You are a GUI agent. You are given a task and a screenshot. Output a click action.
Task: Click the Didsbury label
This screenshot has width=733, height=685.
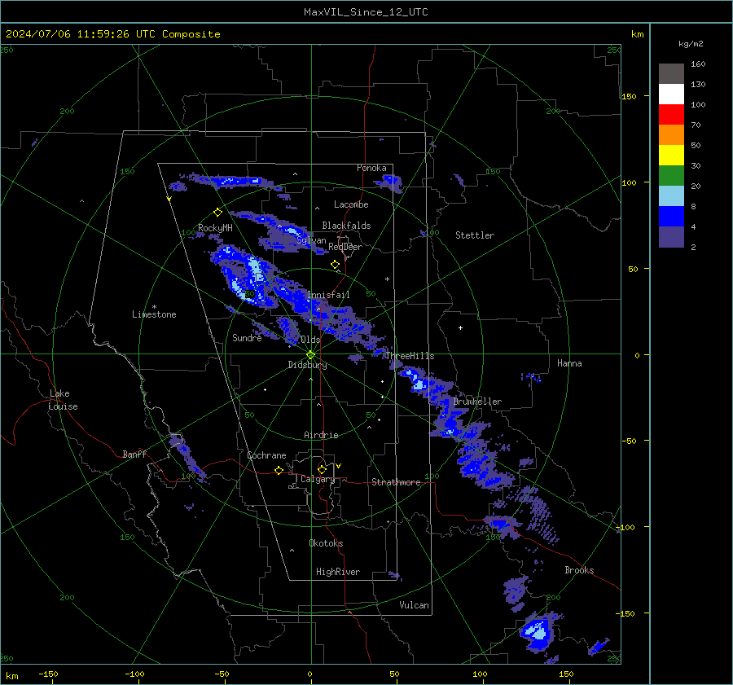[307, 365]
